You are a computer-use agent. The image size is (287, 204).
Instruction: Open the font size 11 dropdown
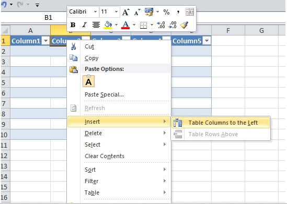(x=116, y=12)
